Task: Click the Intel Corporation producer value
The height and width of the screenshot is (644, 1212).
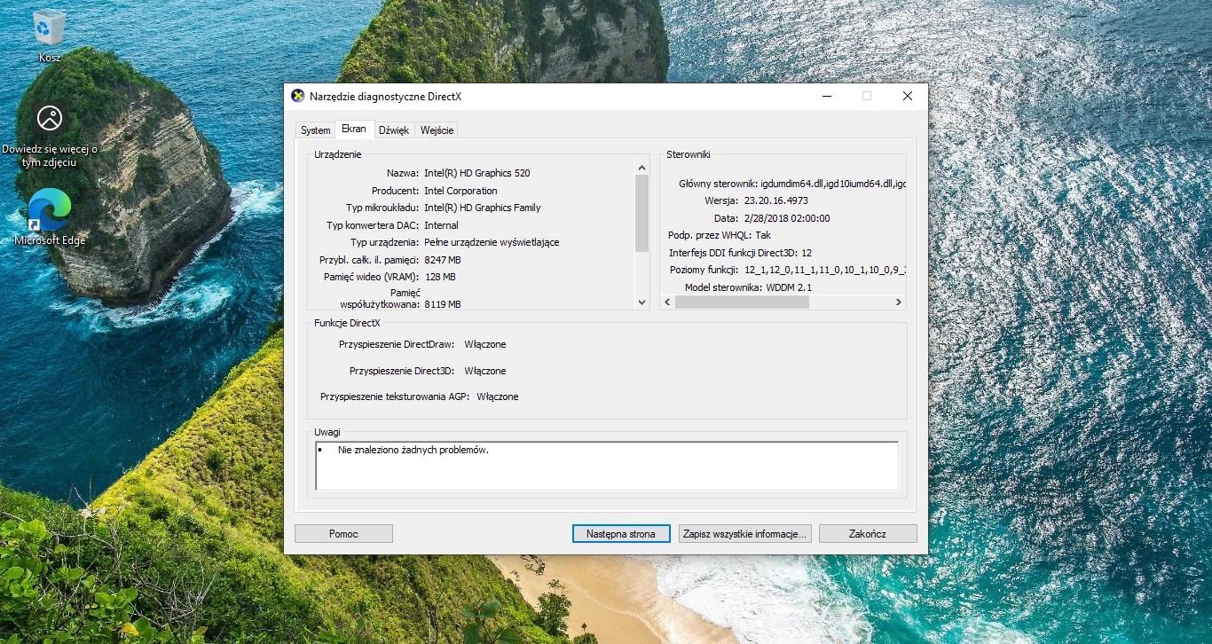Action: [x=460, y=191]
